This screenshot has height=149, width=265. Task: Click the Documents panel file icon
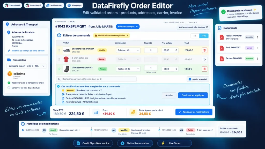[x=220, y=28]
